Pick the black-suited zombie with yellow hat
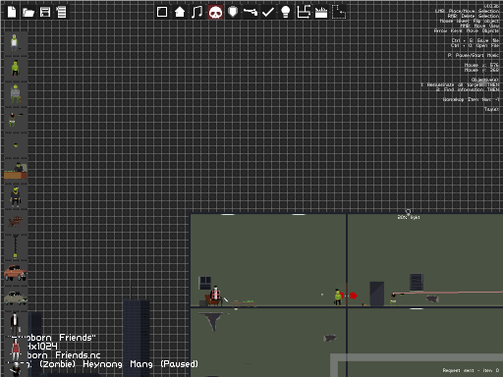503x377 pixels. [16, 196]
